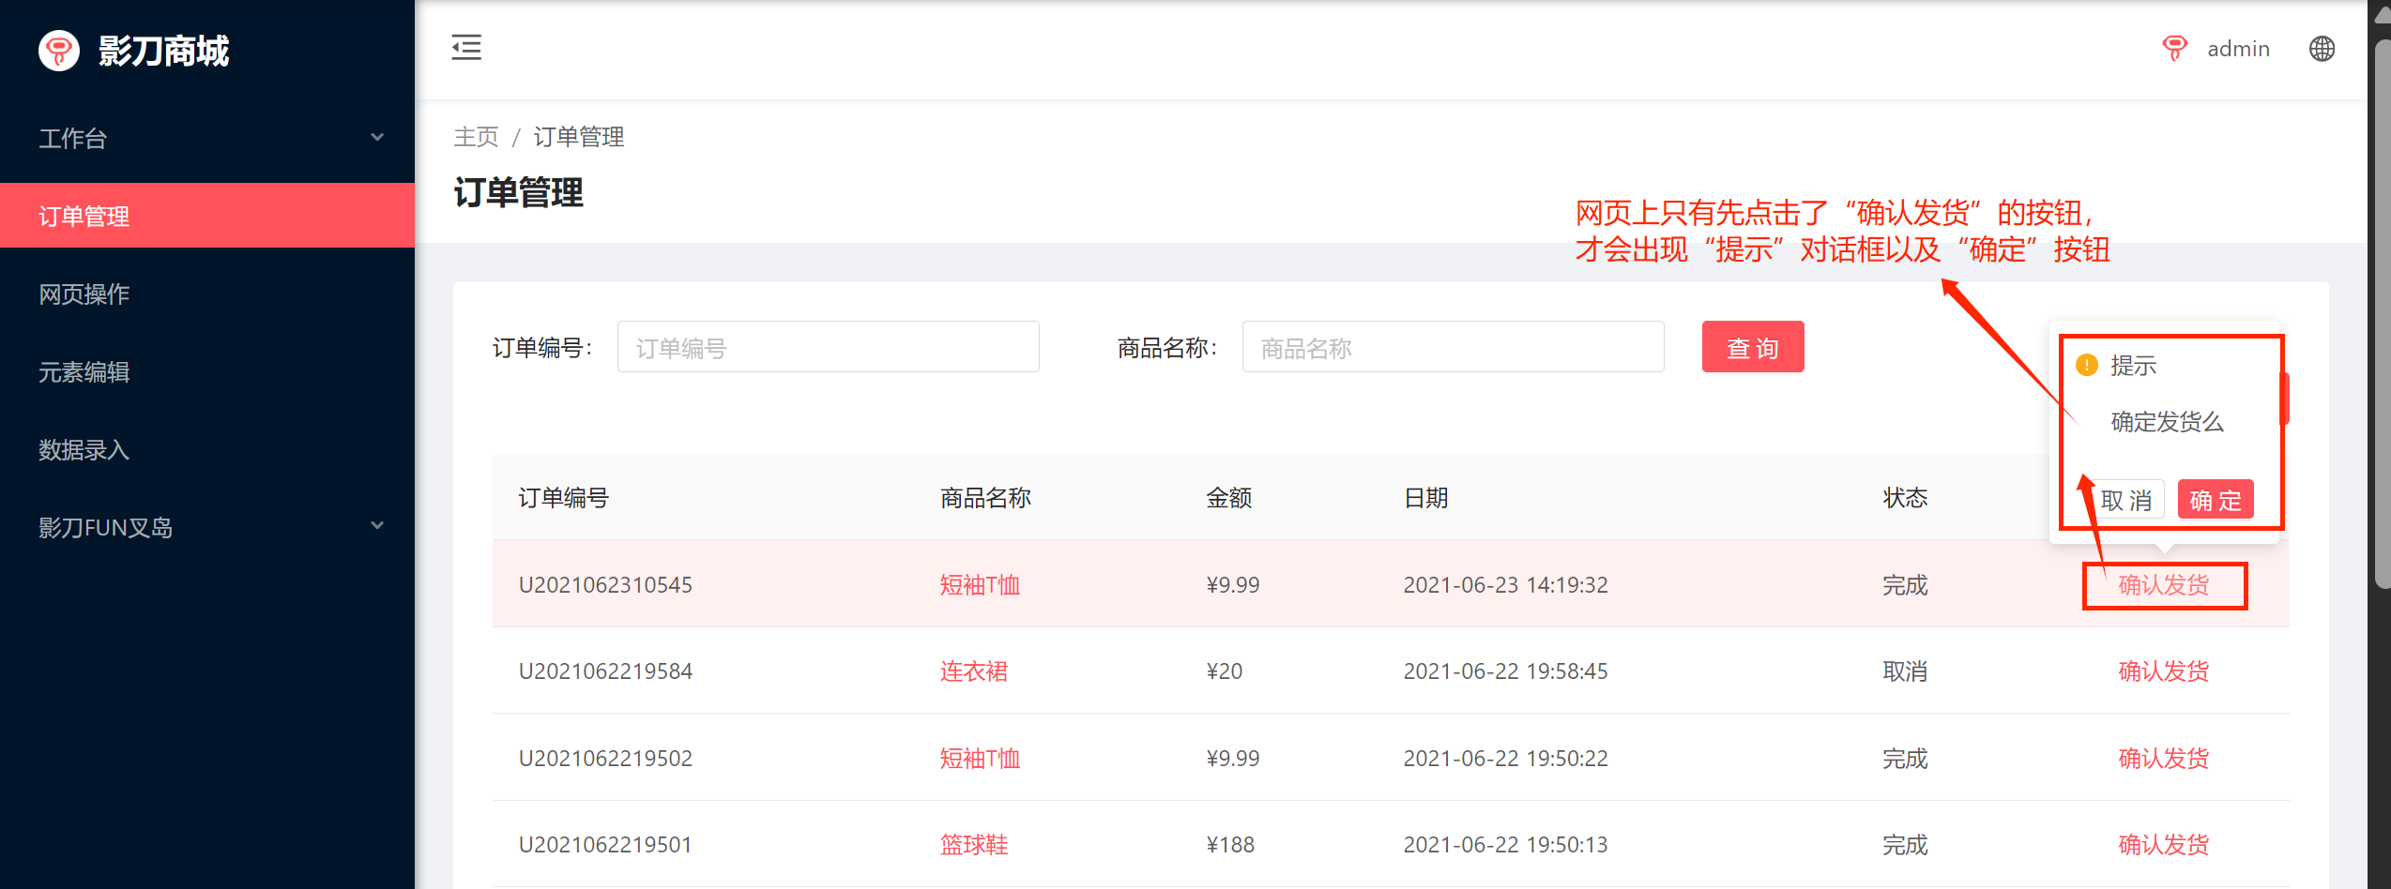Open the admin user dropdown
Image resolution: width=2391 pixels, height=889 pixels.
click(2237, 49)
